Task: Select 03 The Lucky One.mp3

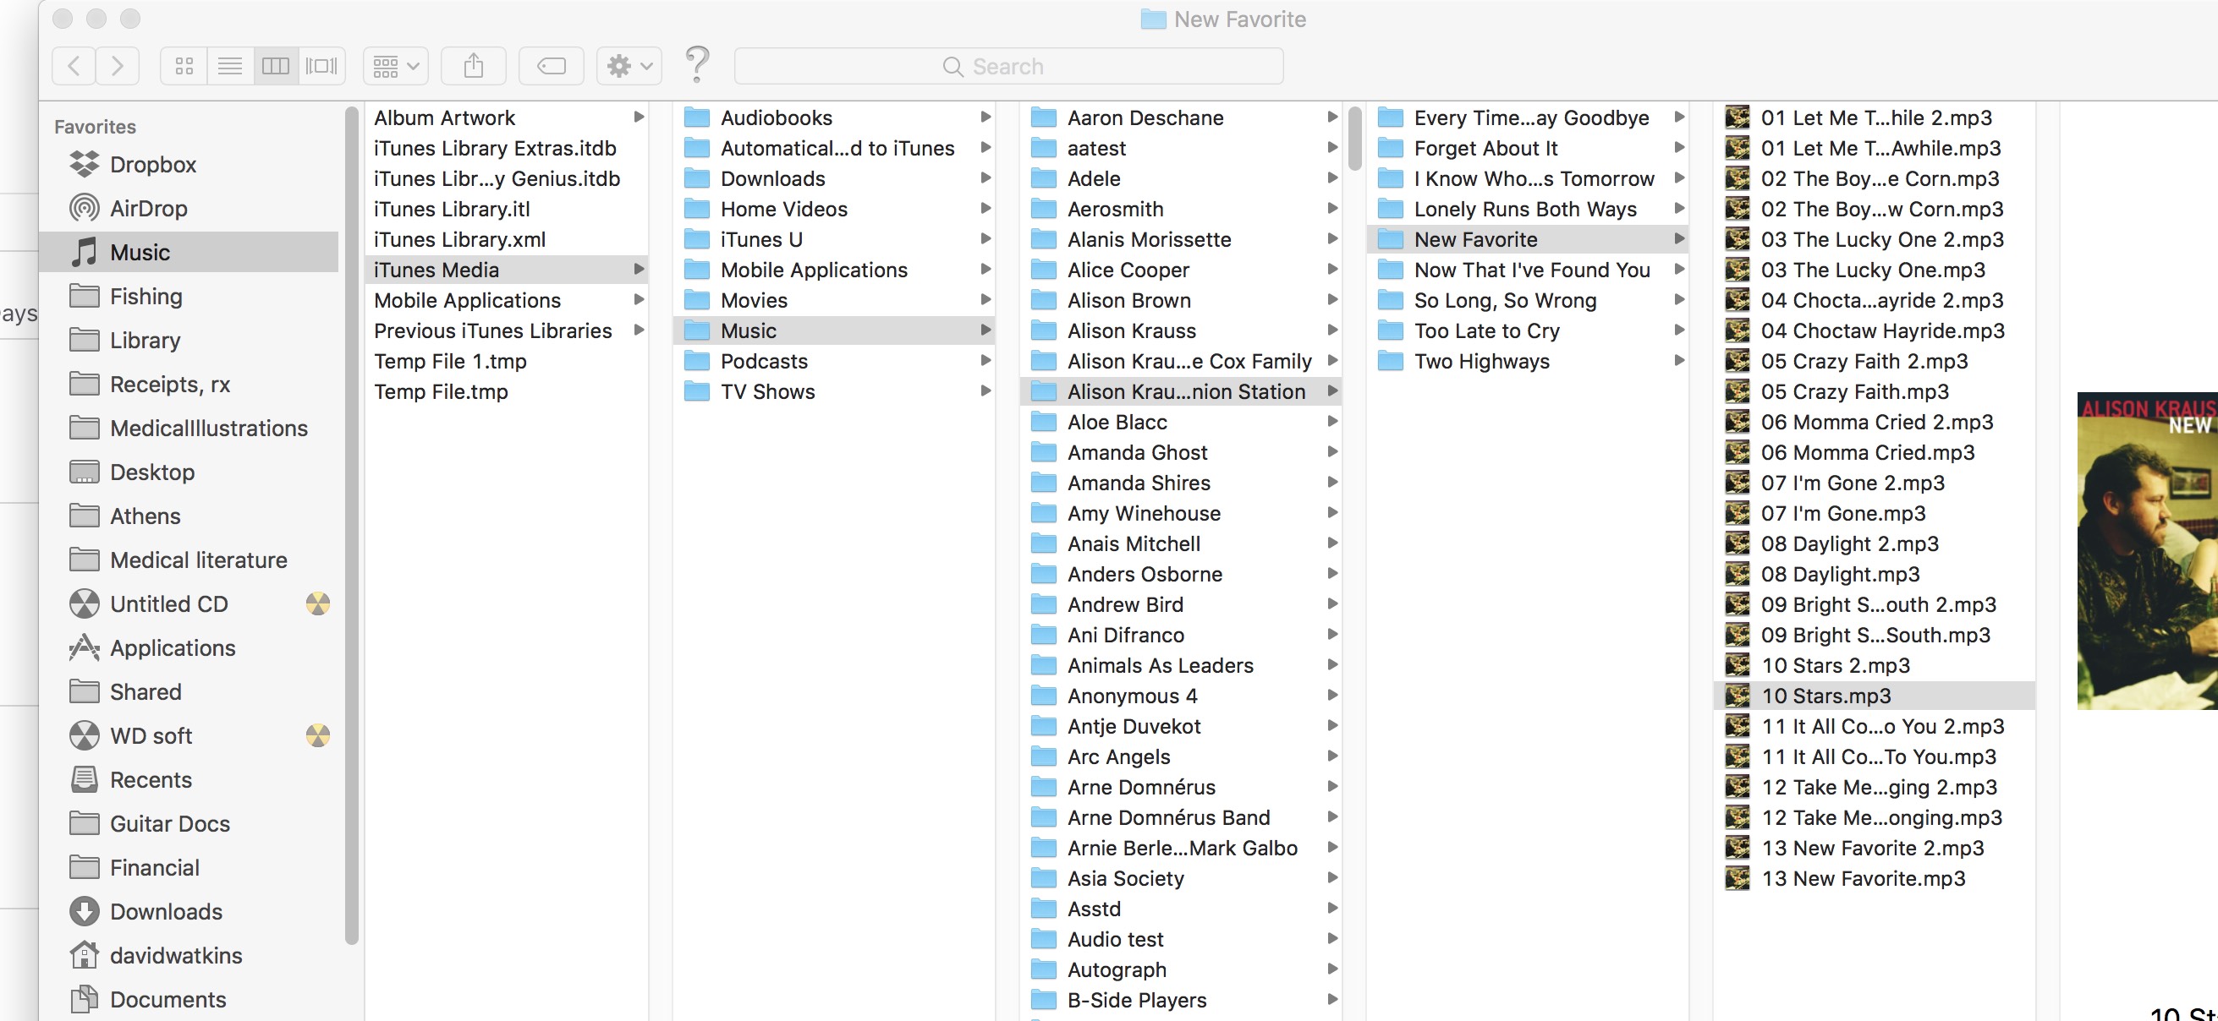Action: point(1875,270)
